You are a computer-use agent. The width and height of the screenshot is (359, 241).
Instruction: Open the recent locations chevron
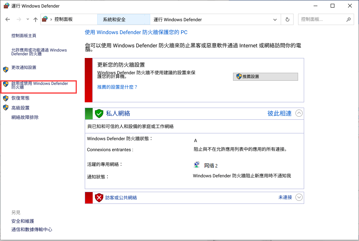click(28, 19)
